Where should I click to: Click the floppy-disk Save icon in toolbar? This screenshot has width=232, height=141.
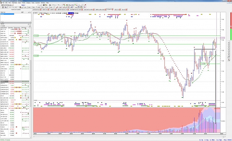coord(44,5)
